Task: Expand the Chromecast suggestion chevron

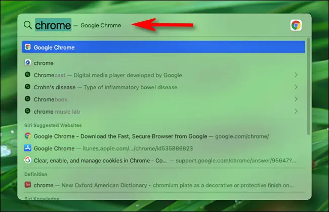Action: [296, 75]
